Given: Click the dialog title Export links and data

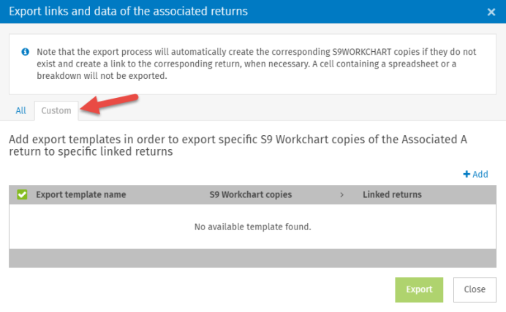Looking at the screenshot, I should click(128, 11).
